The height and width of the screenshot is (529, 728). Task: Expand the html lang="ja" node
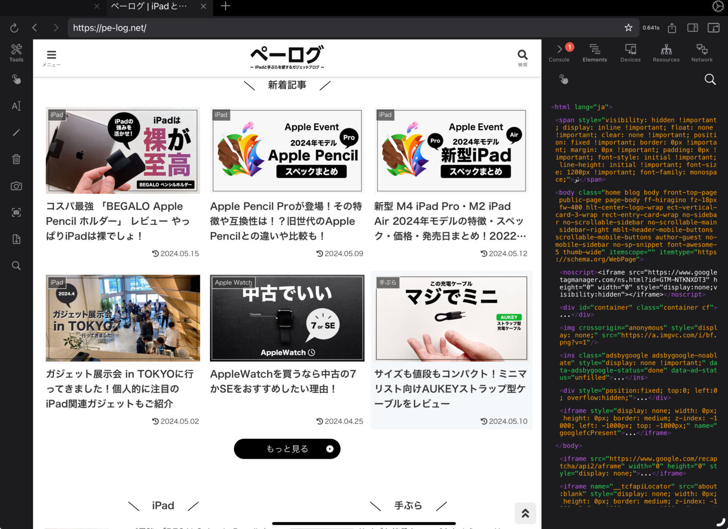pos(581,107)
